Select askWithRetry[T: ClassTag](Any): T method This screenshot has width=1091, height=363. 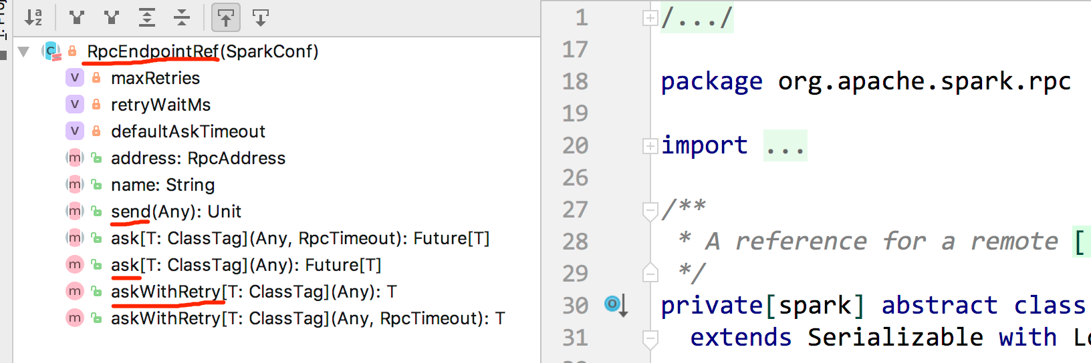(254, 292)
